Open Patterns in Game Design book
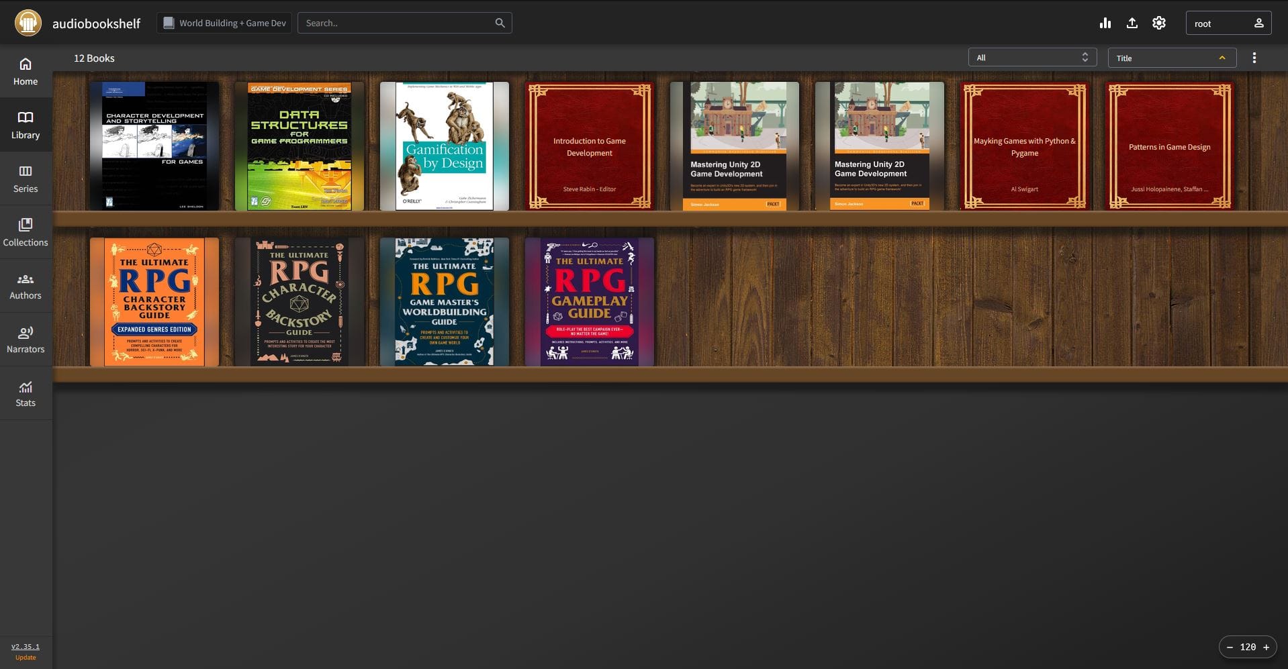1288x669 pixels. [1170, 146]
